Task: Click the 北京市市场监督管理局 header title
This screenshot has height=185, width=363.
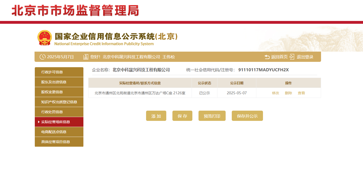Action: pyautogui.click(x=75, y=11)
